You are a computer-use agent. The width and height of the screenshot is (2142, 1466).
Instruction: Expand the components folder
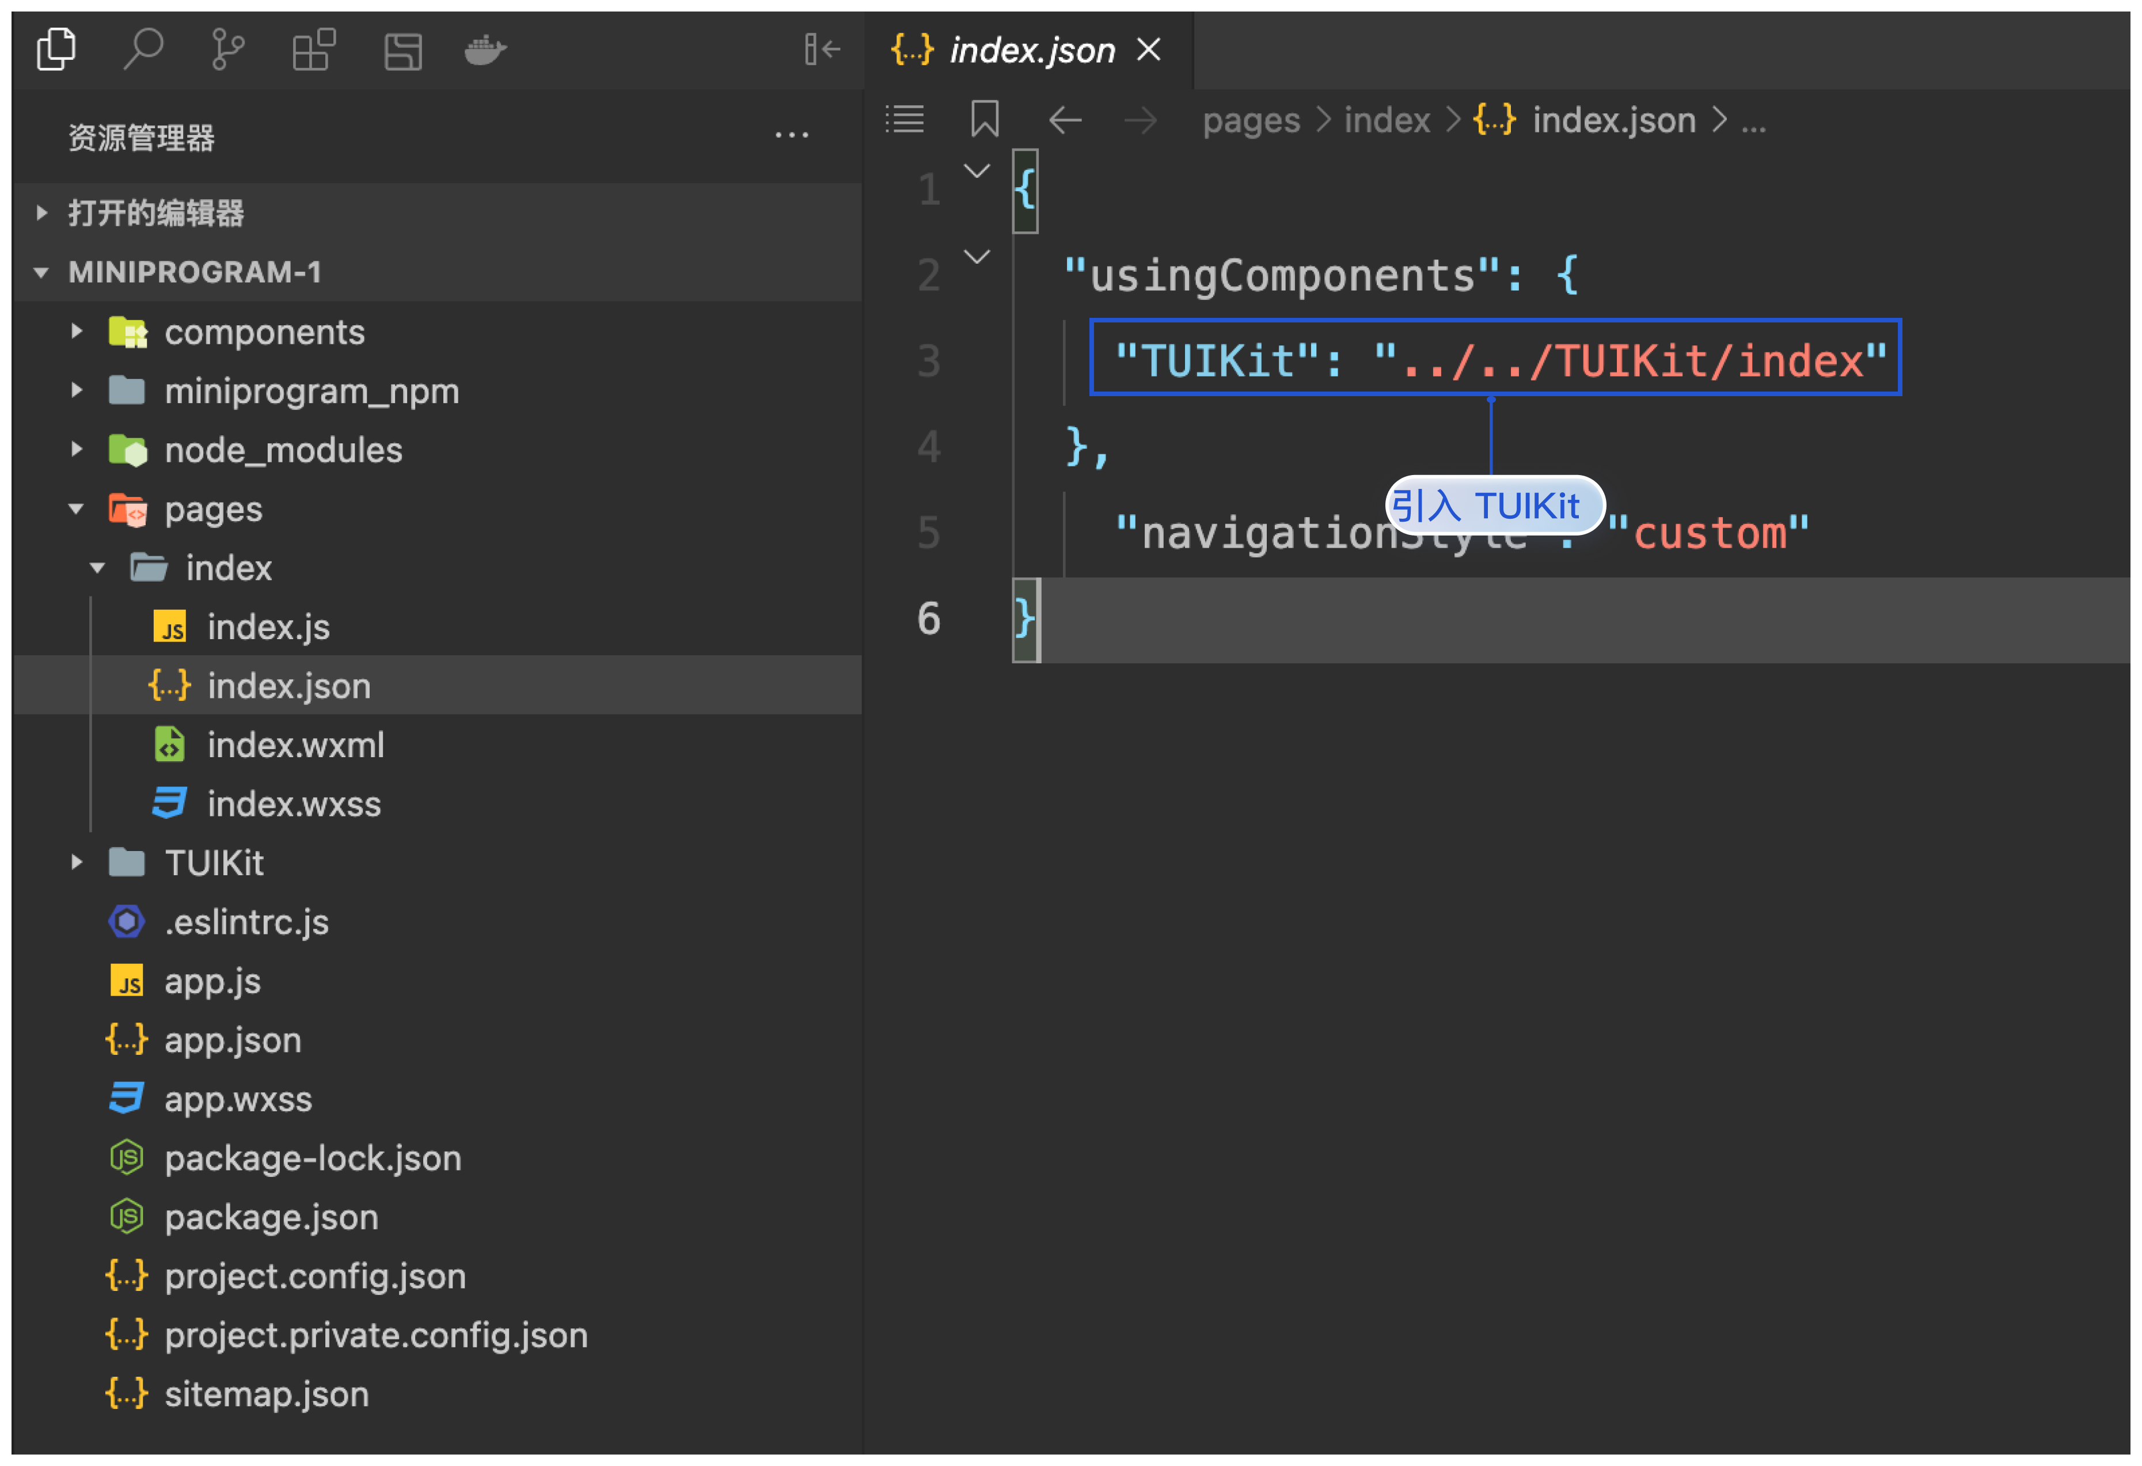tap(77, 331)
